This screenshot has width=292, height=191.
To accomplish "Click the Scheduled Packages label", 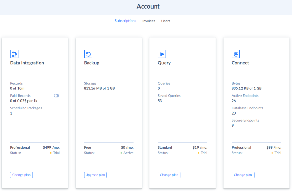I will click(x=26, y=108).
